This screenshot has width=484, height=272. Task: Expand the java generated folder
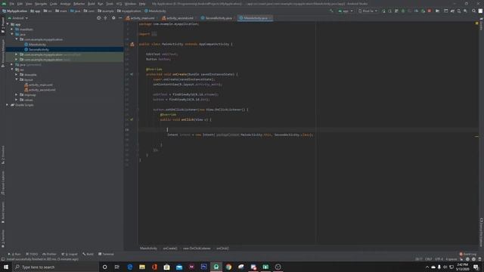(12, 65)
